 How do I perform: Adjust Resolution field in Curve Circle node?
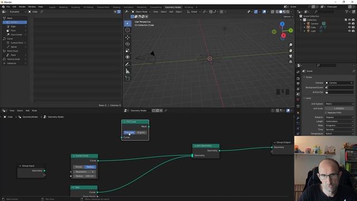click(84, 172)
